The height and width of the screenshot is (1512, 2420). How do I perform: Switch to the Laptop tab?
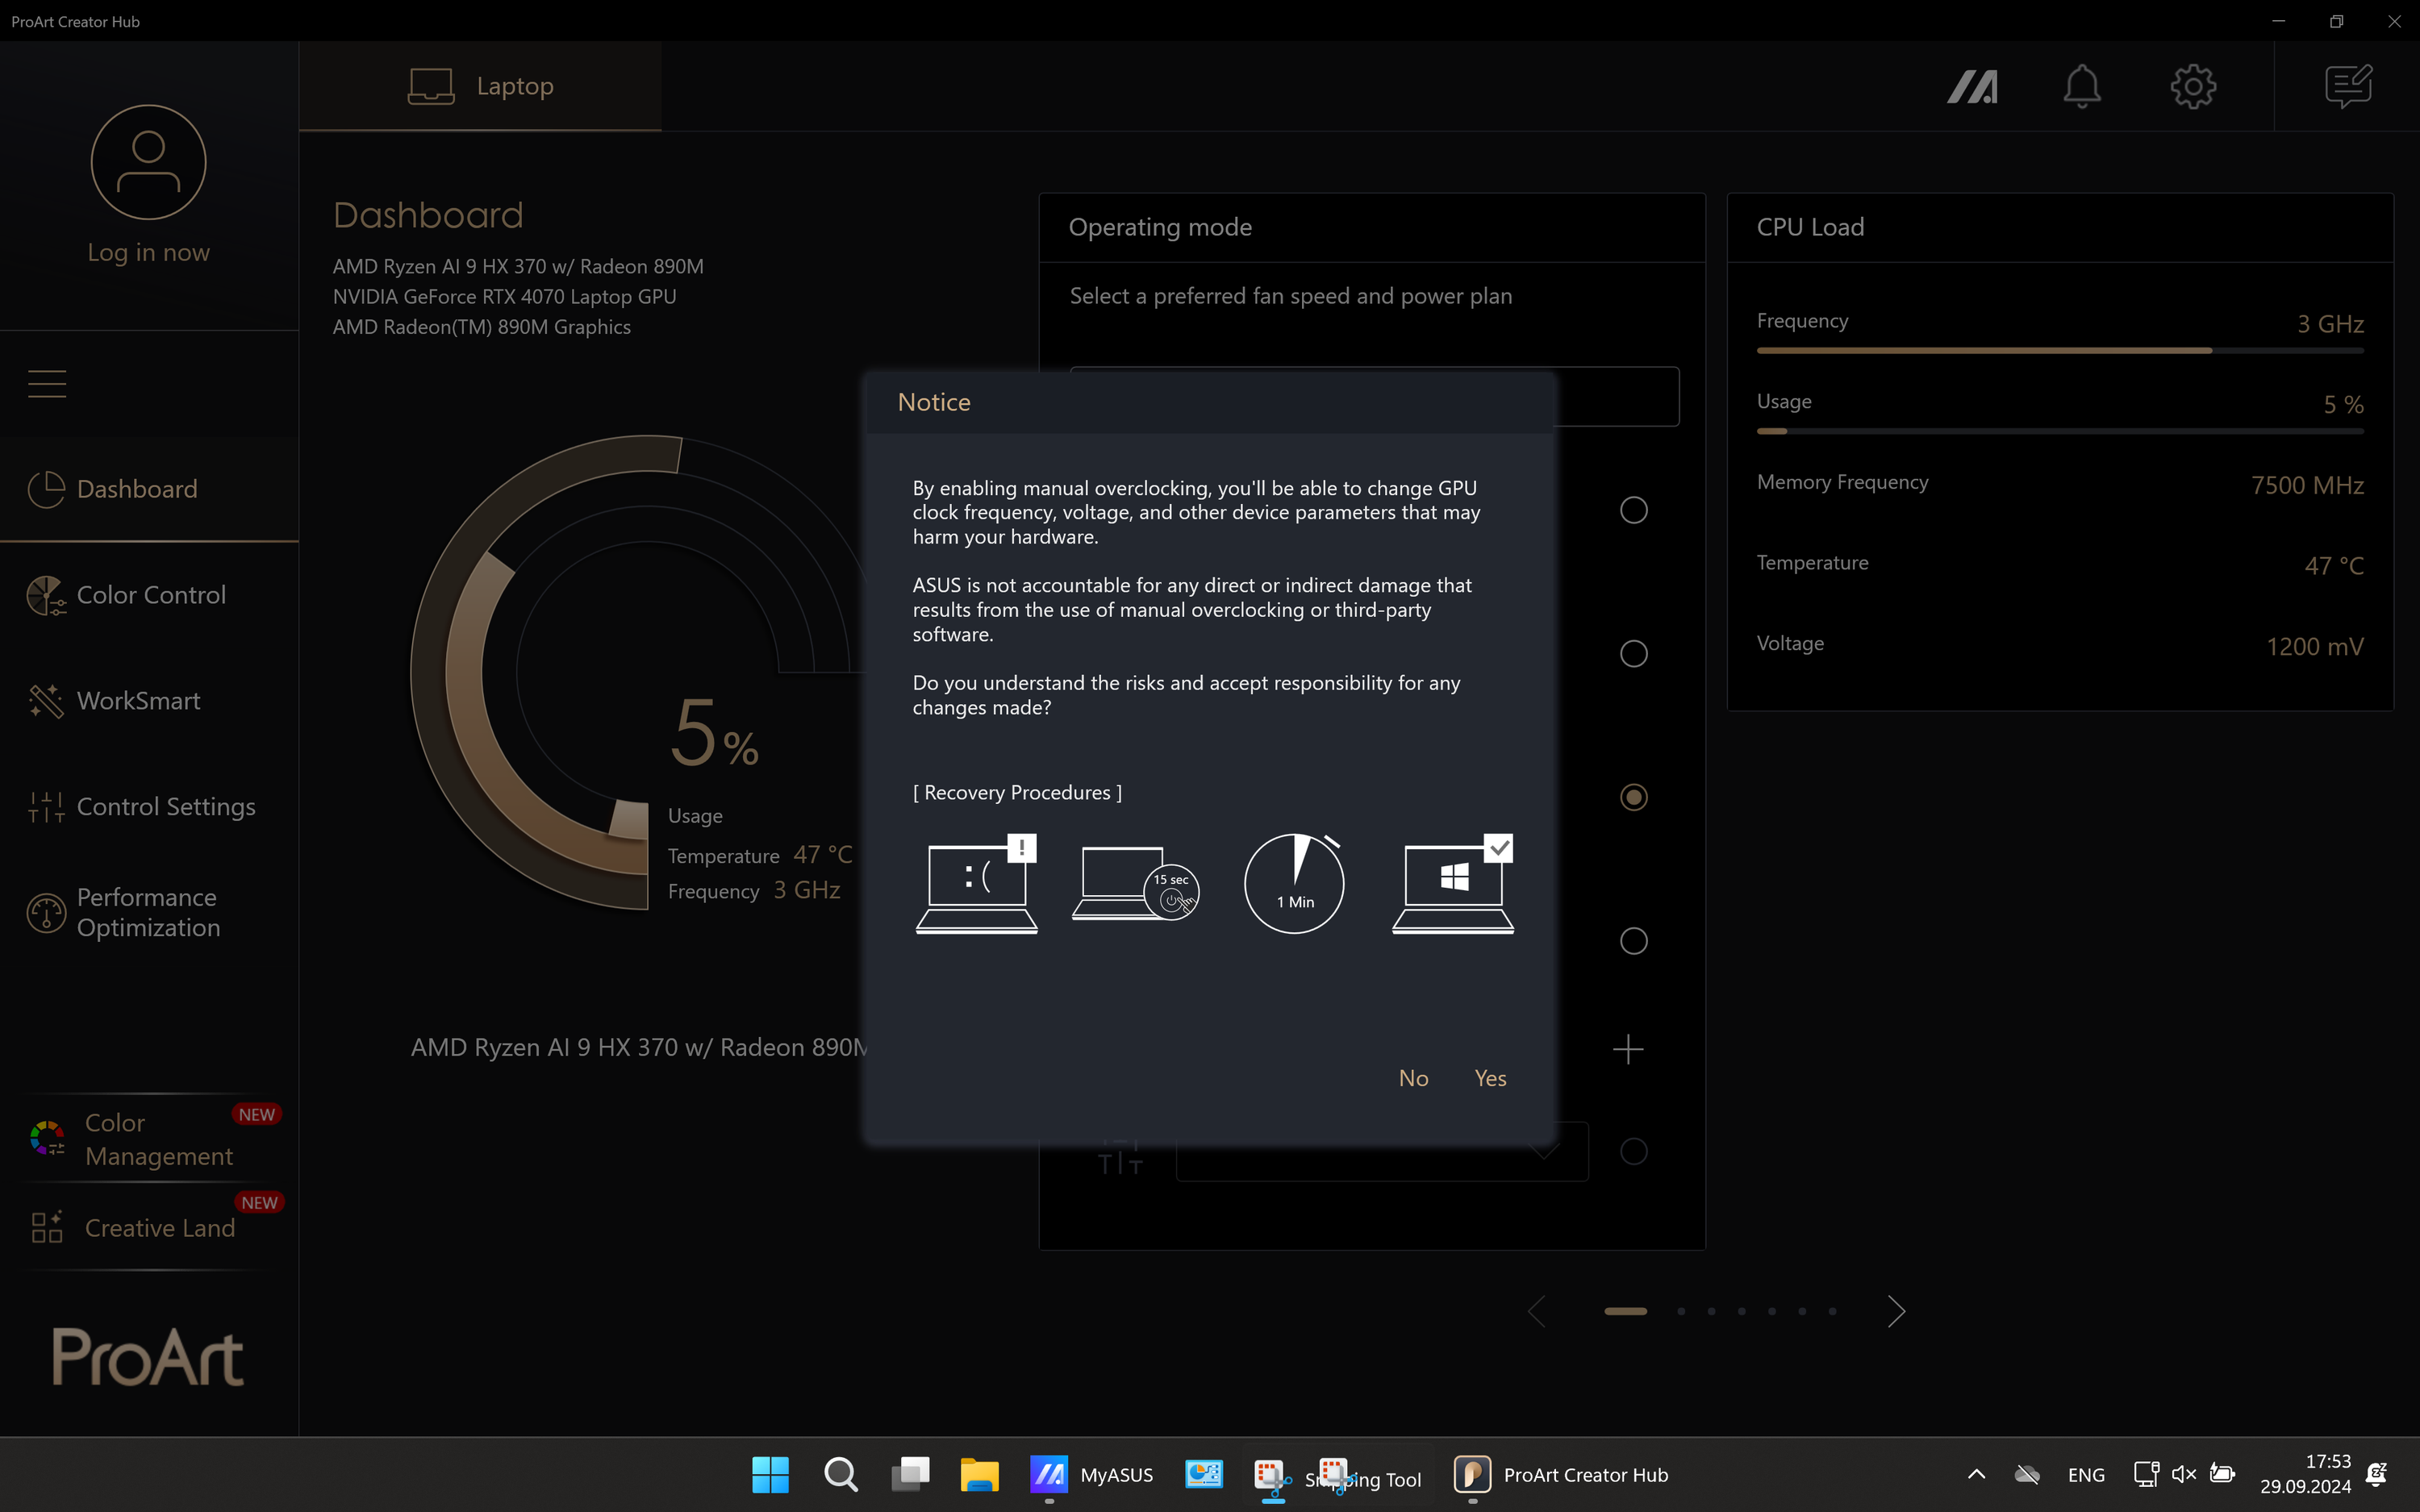[x=481, y=87]
